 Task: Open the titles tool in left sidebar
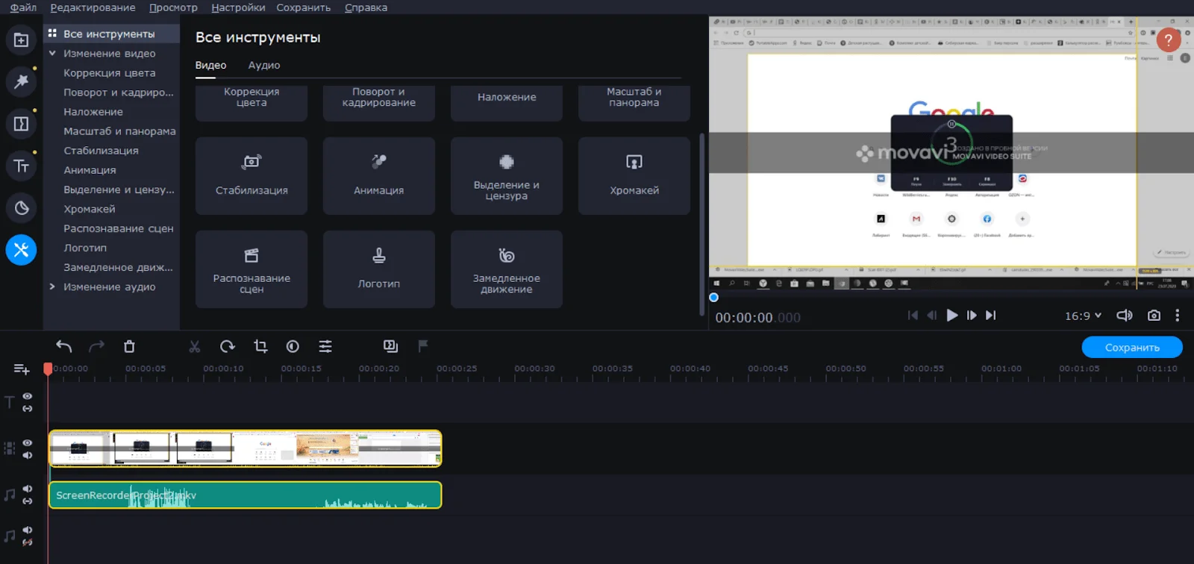point(21,166)
